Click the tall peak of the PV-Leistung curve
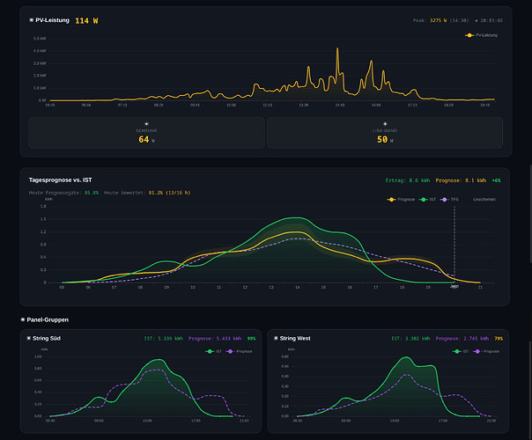The height and width of the screenshot is (440, 532). point(337,48)
